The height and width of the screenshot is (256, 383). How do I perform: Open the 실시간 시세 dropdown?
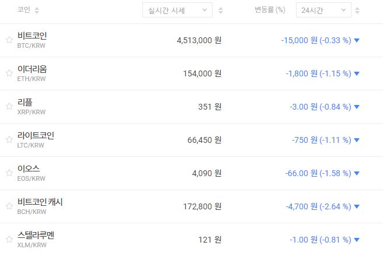[177, 10]
